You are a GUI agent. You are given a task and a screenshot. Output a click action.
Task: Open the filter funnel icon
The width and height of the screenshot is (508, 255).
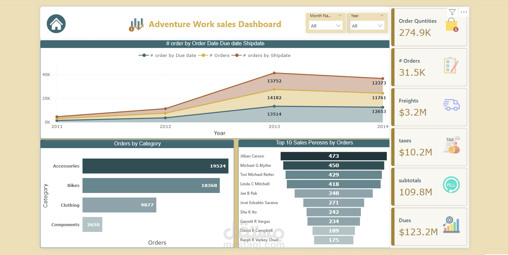coord(452,12)
